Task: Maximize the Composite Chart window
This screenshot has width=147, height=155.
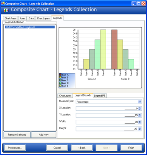Action: [x=138, y=3]
